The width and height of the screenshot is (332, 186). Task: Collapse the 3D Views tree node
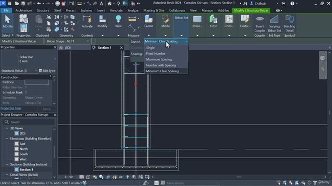7,128
